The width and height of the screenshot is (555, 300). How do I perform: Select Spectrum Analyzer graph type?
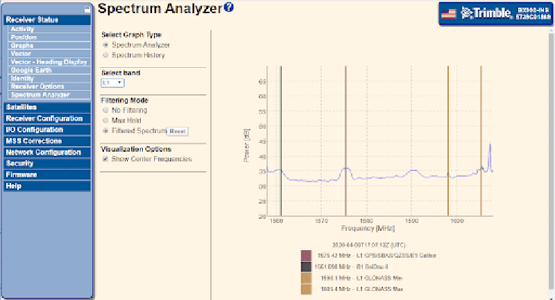point(105,45)
